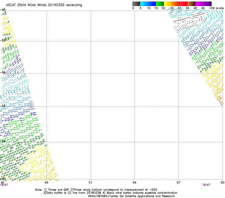Click the '0' label under the color bar
Viewport: 225px width, 198px height.
[x=133, y=8]
